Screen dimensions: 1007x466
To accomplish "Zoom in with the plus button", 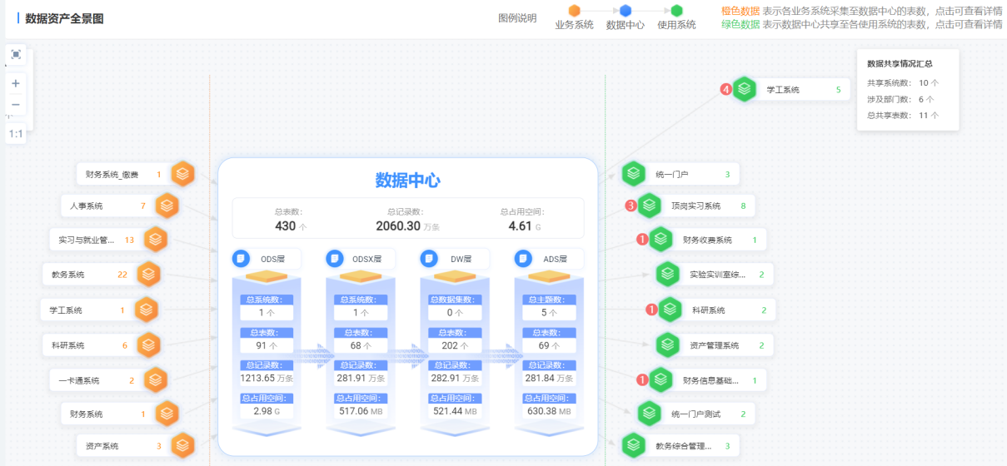I will [x=16, y=83].
